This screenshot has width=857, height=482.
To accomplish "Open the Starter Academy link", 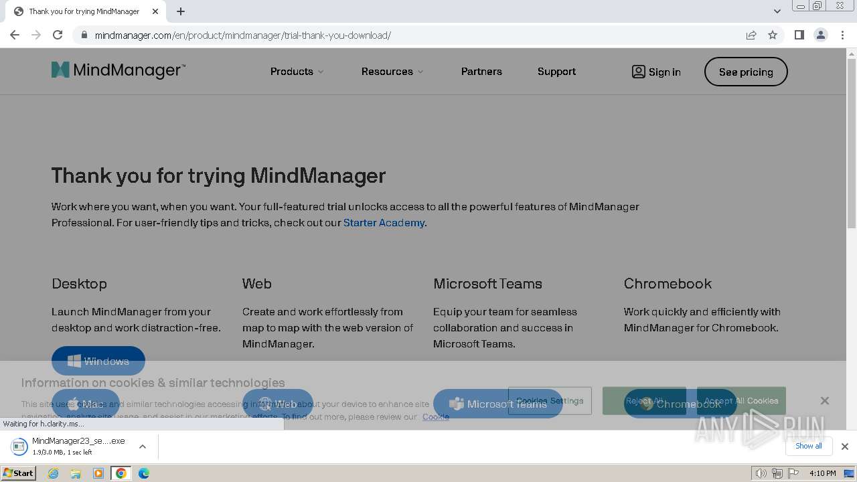I will coord(384,223).
